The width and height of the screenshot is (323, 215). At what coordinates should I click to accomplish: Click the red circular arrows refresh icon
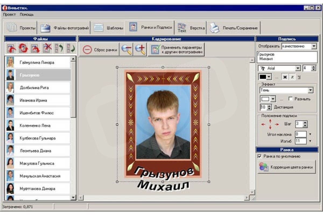[x=23, y=48]
